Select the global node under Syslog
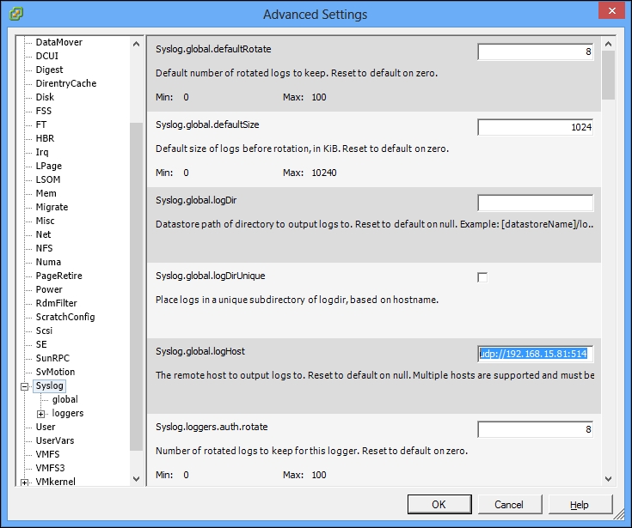The width and height of the screenshot is (632, 528). pyautogui.click(x=64, y=399)
